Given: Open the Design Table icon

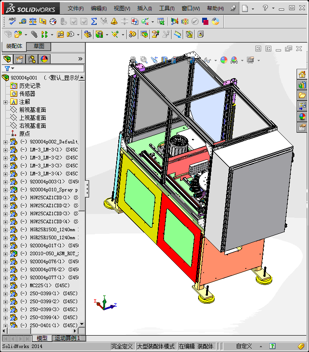Looking at the screenshot, I should [161, 21].
